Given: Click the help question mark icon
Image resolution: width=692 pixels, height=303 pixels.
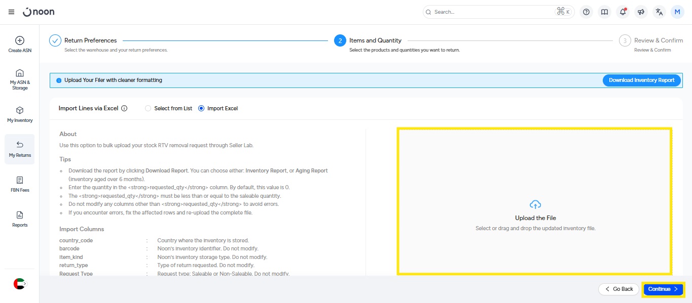Looking at the screenshot, I should coord(586,12).
